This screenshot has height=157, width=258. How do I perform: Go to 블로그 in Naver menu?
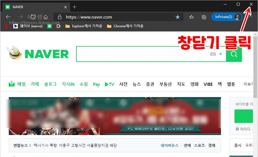(x=50, y=84)
